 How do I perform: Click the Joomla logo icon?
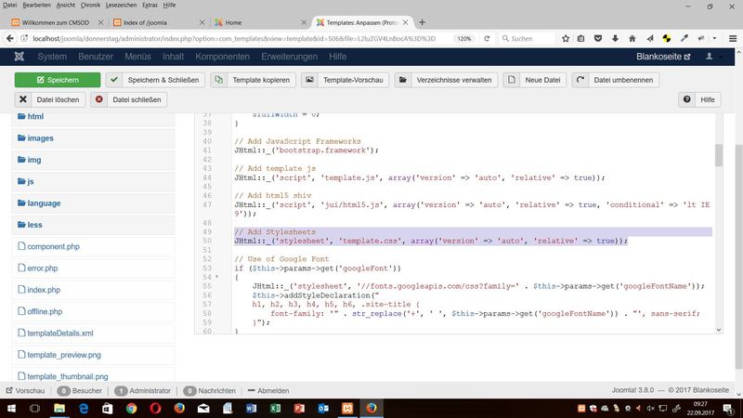pos(20,57)
